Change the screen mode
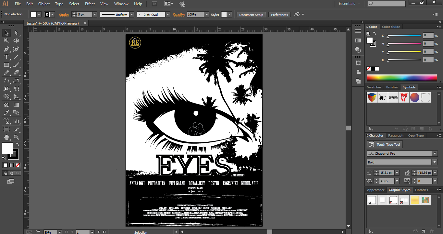Image resolution: width=443 pixels, height=234 pixels. point(11,181)
